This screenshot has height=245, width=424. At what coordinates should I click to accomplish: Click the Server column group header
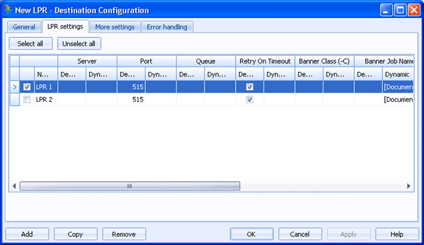[87, 61]
